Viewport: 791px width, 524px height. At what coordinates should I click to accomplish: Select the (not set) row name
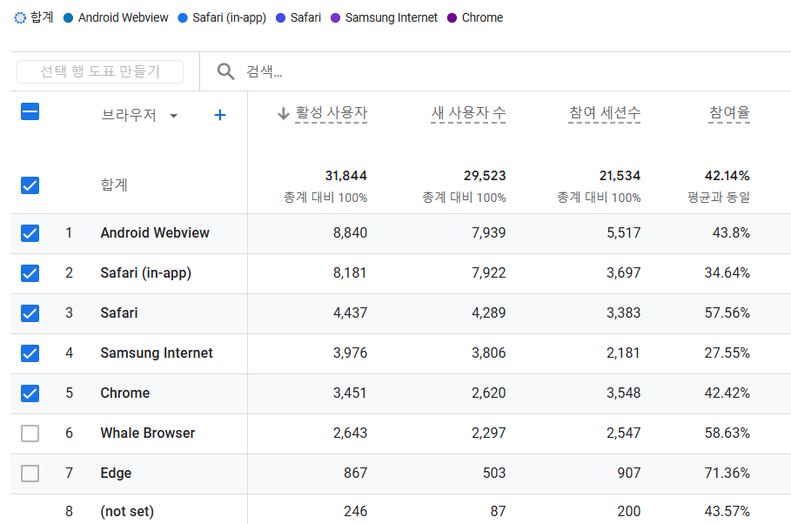[127, 512]
